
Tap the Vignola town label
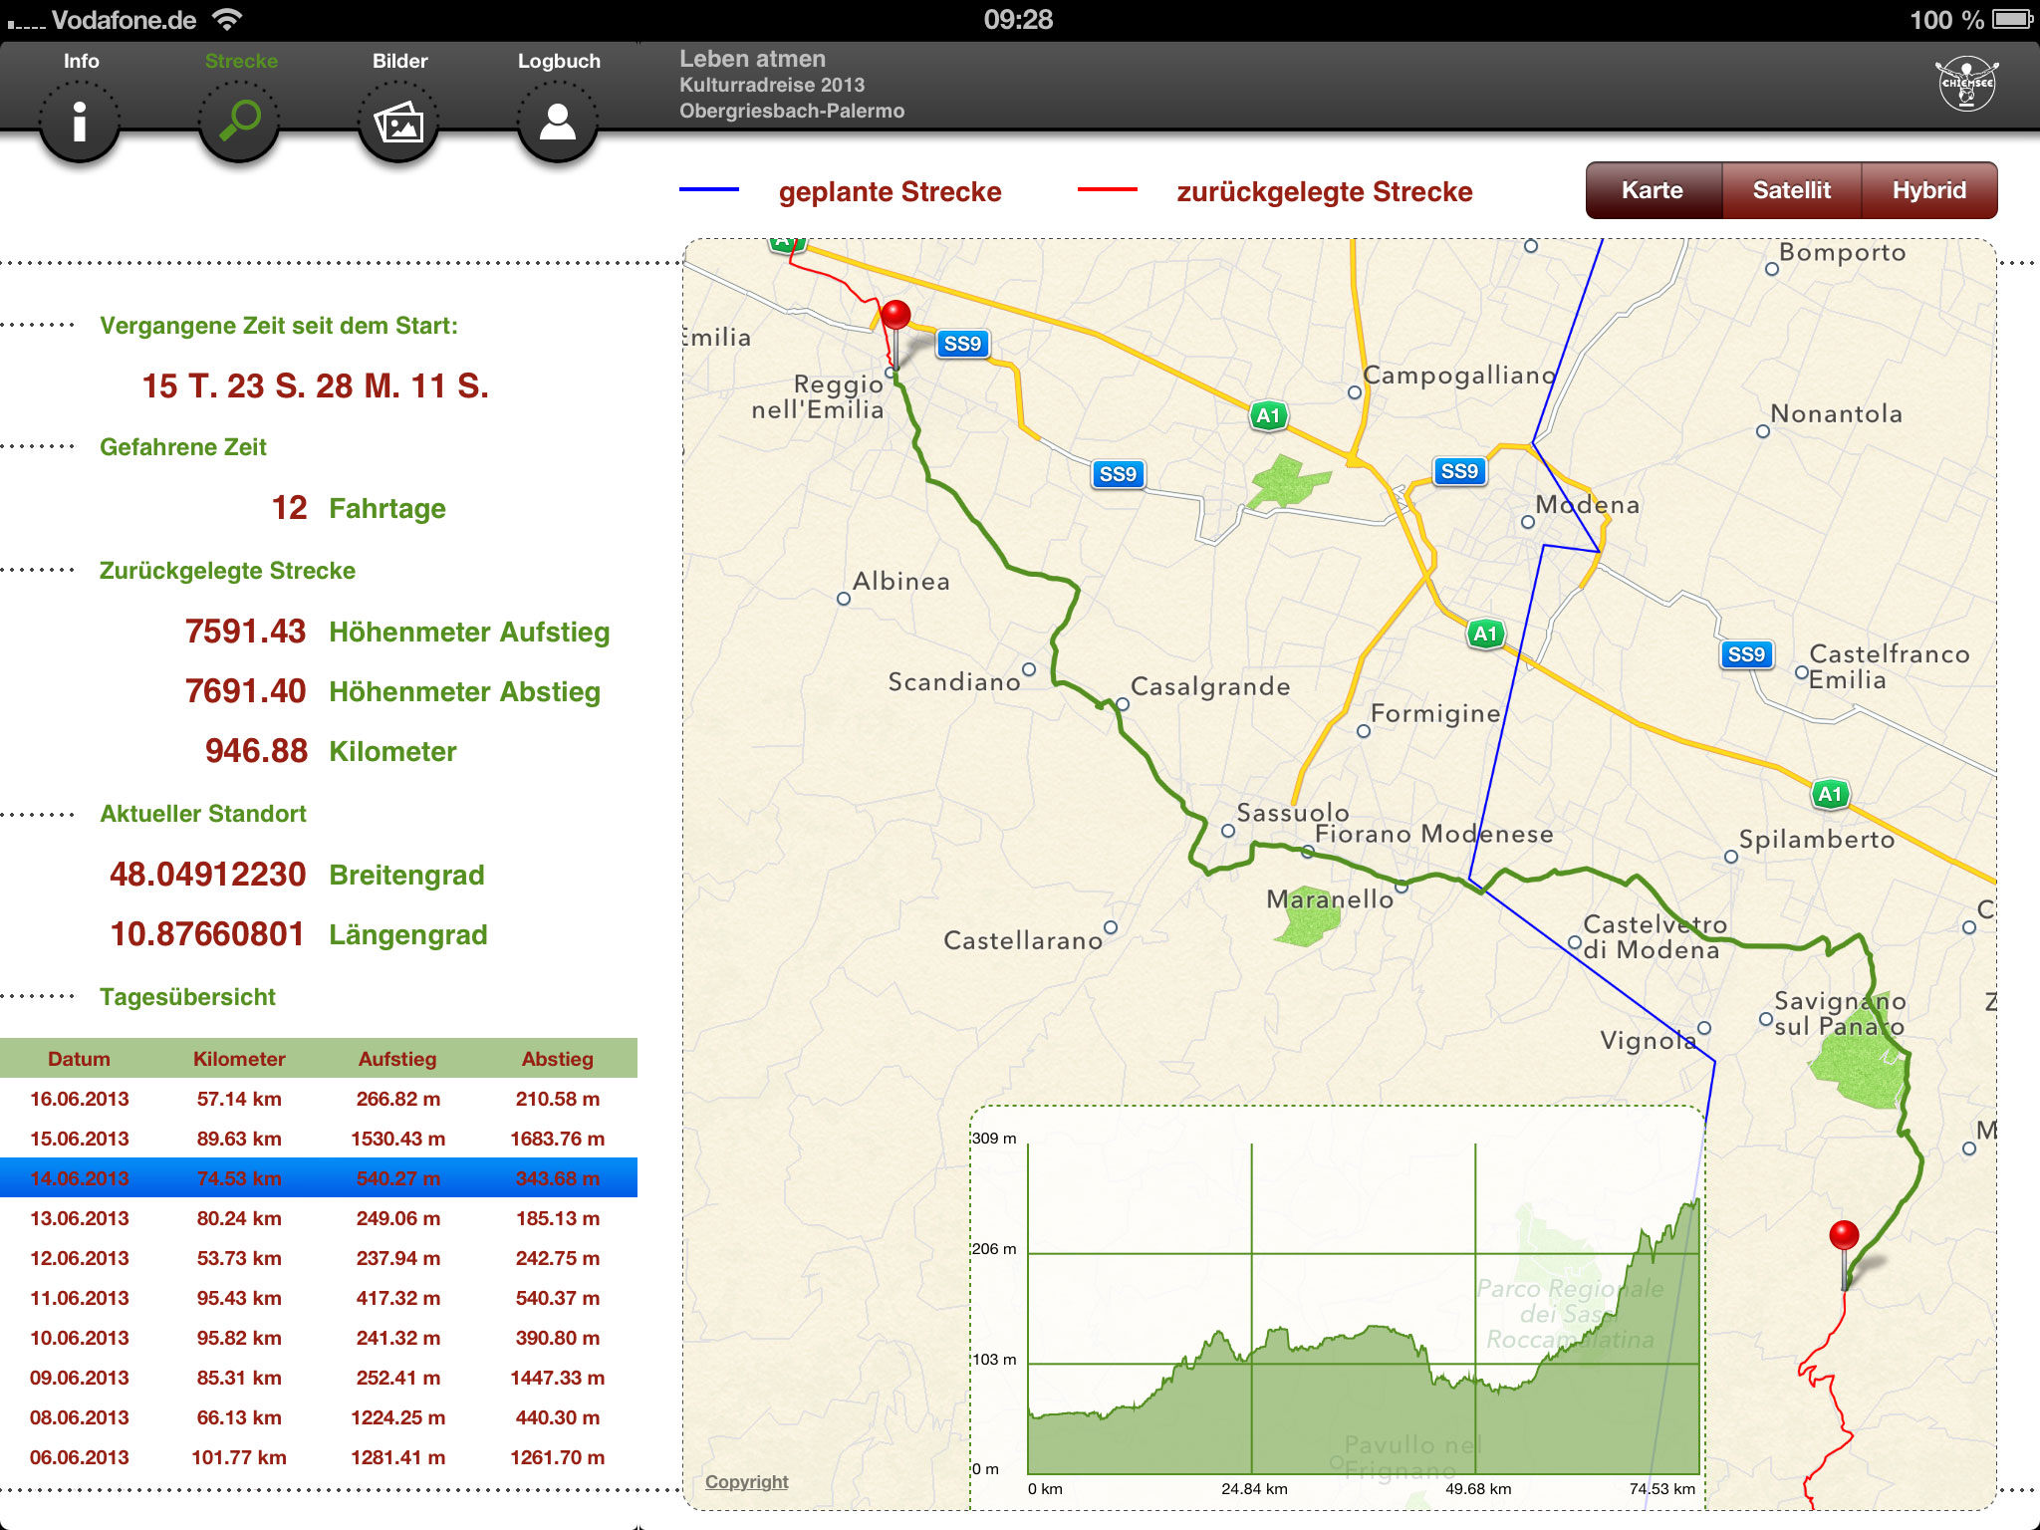click(x=1648, y=1040)
